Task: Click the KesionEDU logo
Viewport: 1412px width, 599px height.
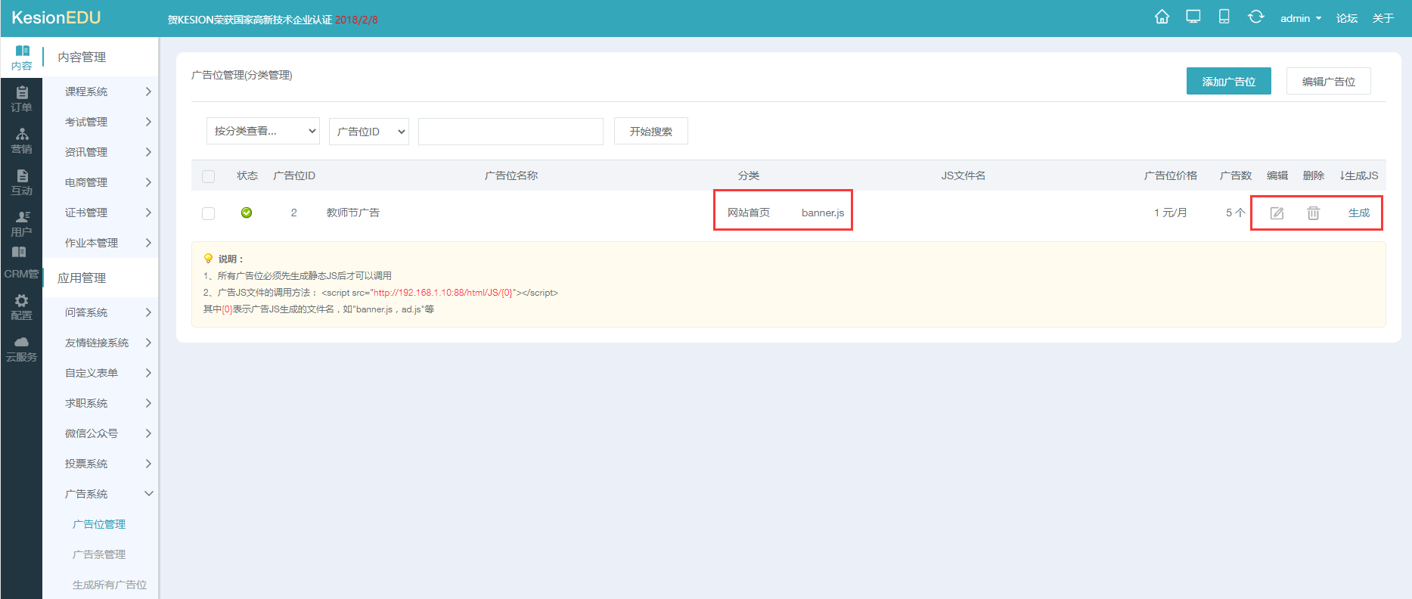Action: pyautogui.click(x=56, y=17)
